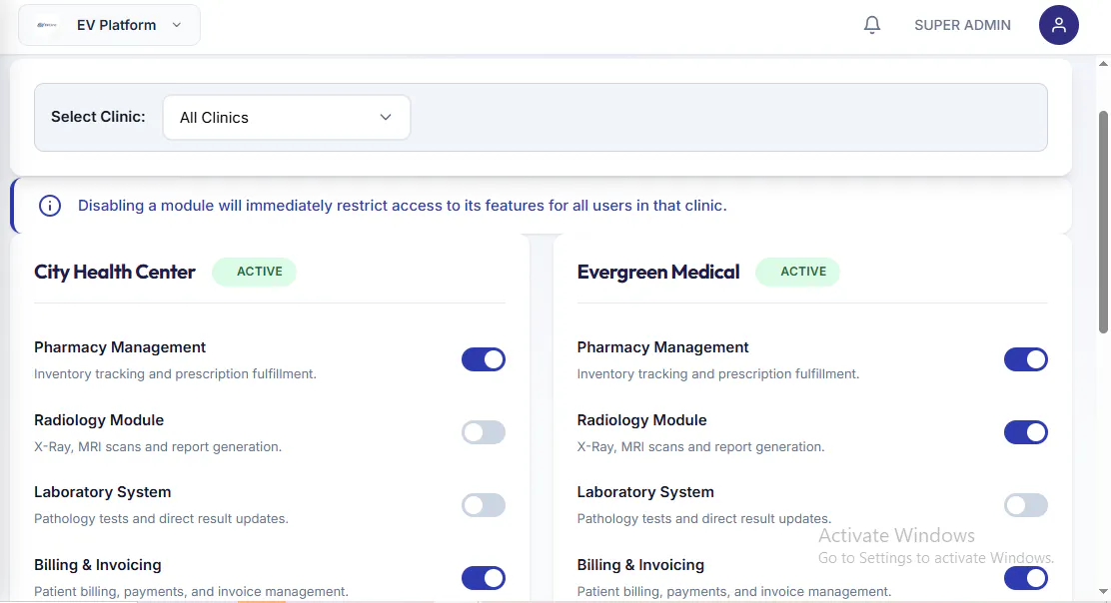Disable City Health Center Pharmacy Management
The width and height of the screenshot is (1111, 603).
(484, 359)
